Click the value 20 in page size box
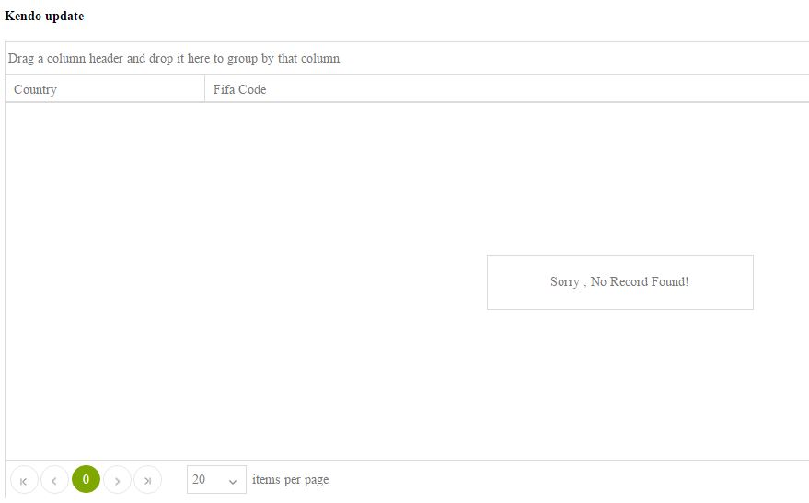This screenshot has height=503, width=809. pyautogui.click(x=200, y=480)
